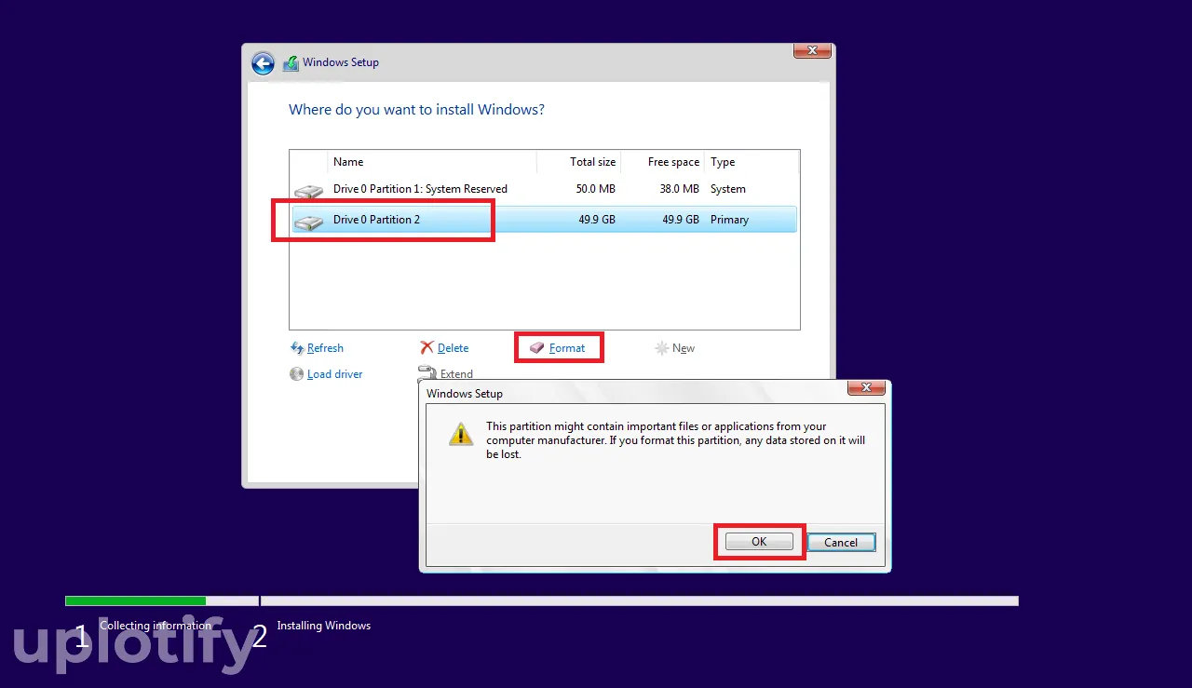Screen dimensions: 1192x688
Task: Click the Refresh arrows icon
Action: point(297,348)
